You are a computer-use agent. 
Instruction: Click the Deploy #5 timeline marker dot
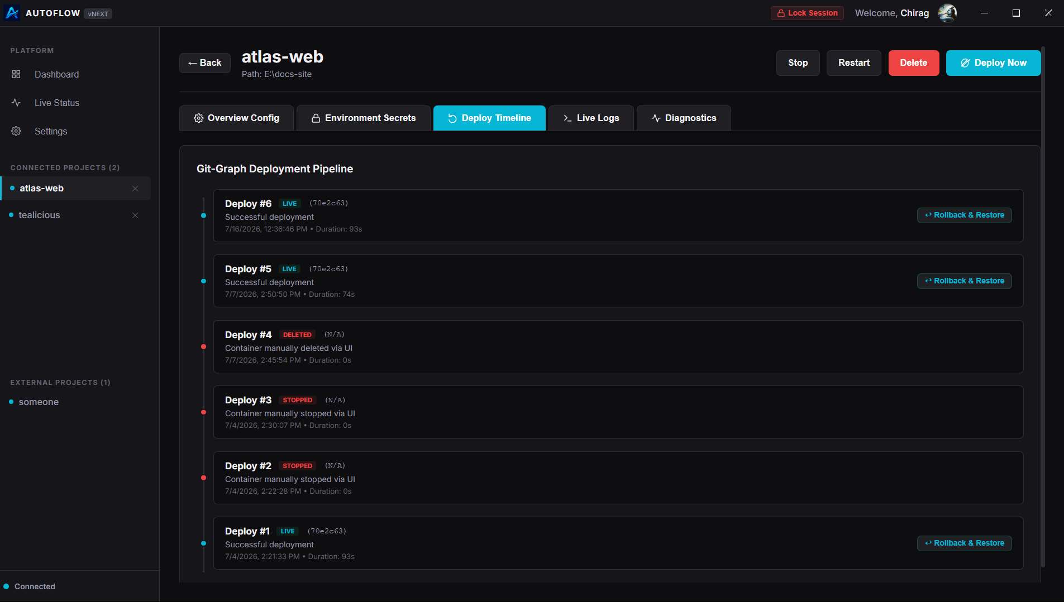pyautogui.click(x=203, y=281)
